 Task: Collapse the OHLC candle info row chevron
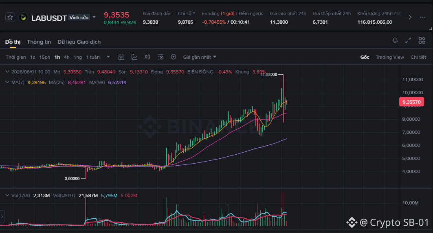point(7,71)
